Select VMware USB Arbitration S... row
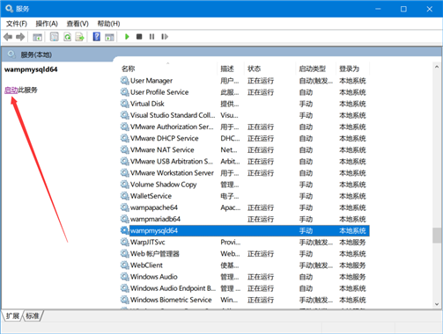 [x=245, y=162]
